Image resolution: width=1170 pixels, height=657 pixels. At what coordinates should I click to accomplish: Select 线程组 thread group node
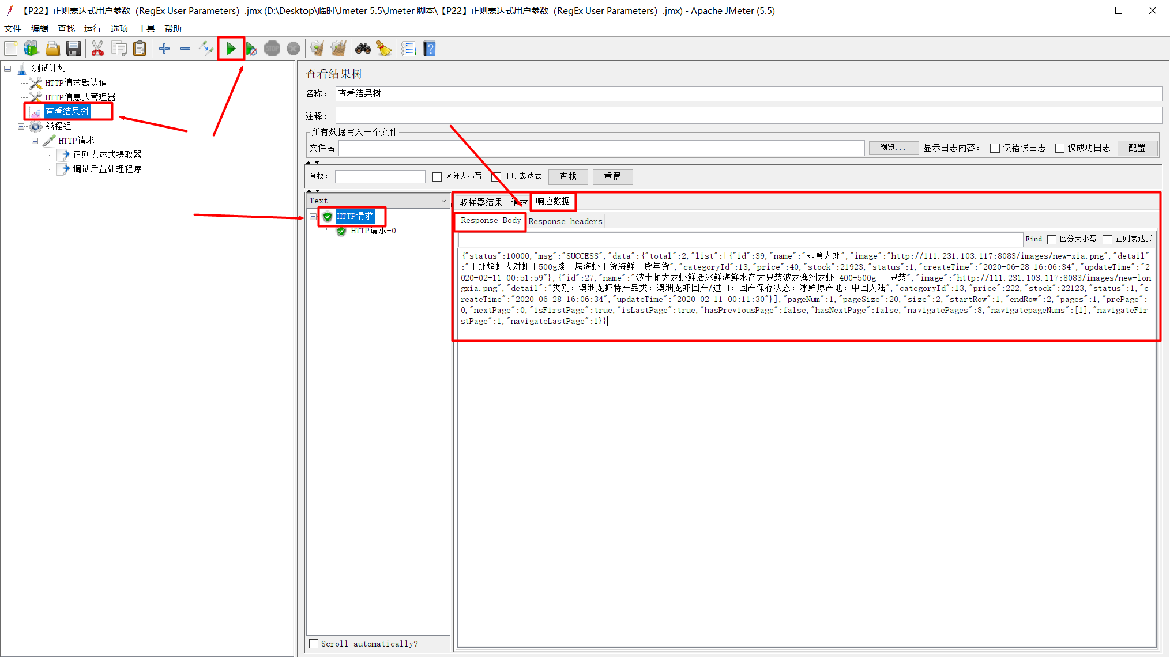pyautogui.click(x=59, y=126)
